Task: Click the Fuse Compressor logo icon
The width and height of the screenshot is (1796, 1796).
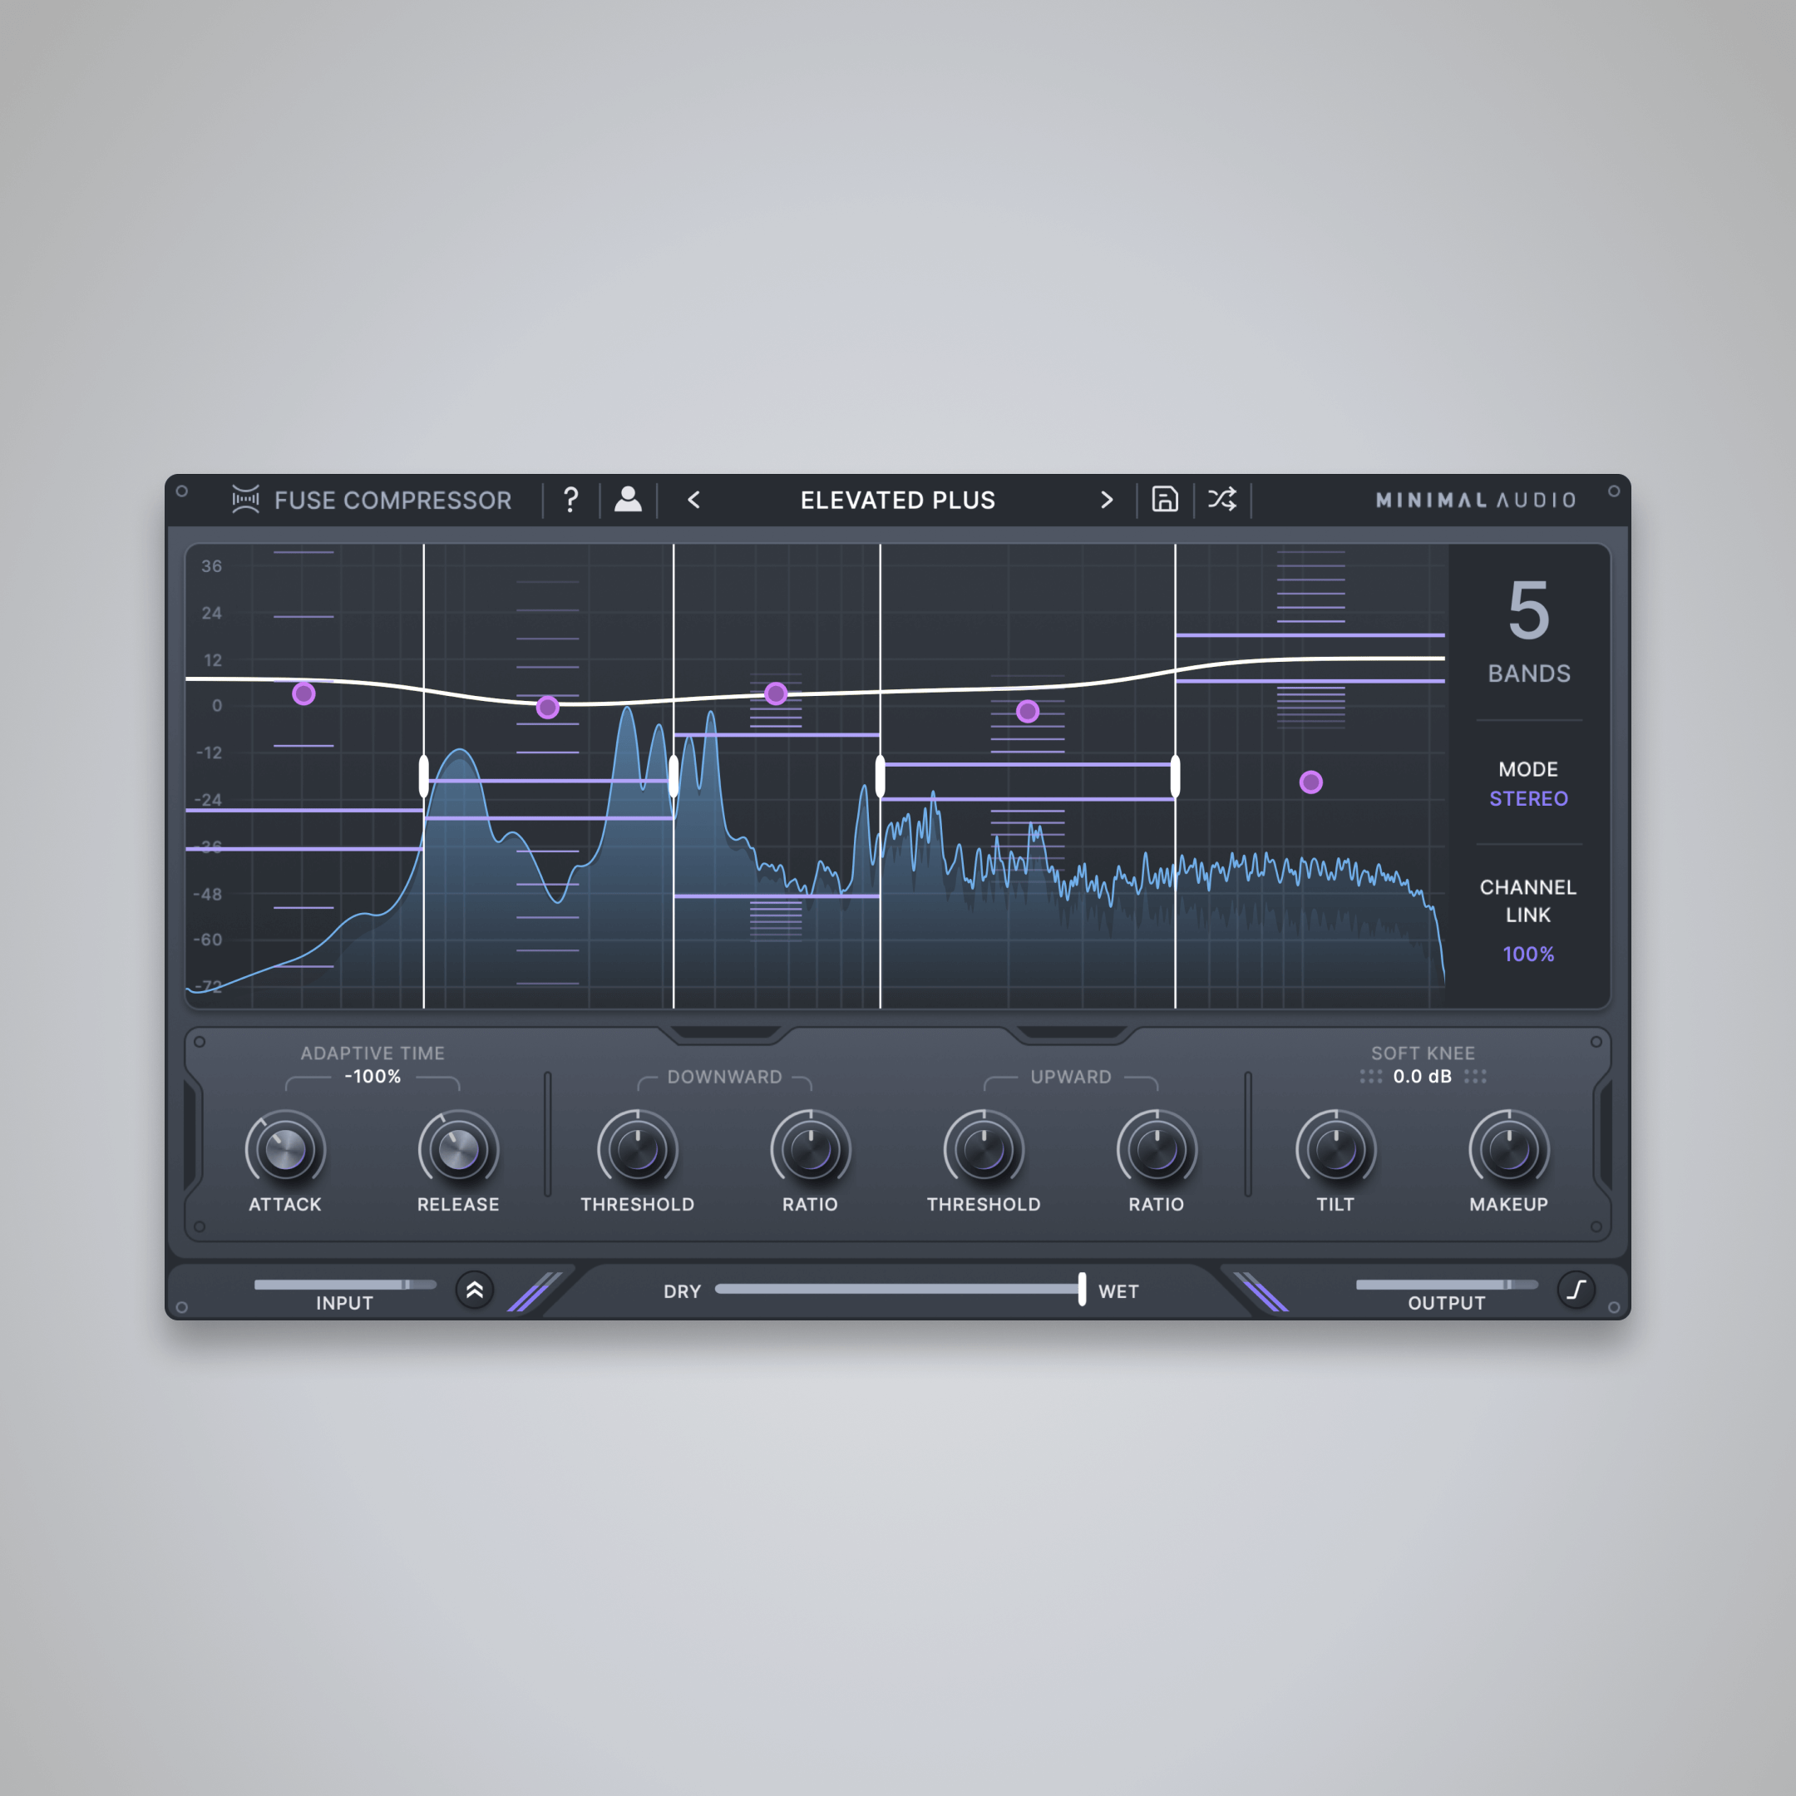Action: click(x=245, y=499)
